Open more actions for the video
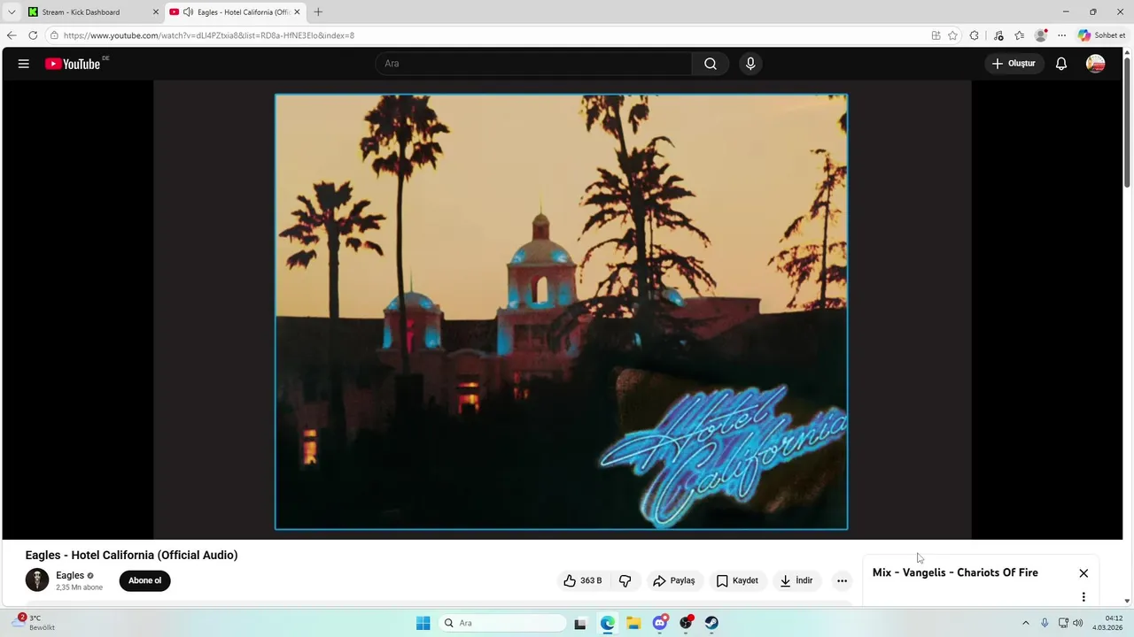 (x=842, y=580)
